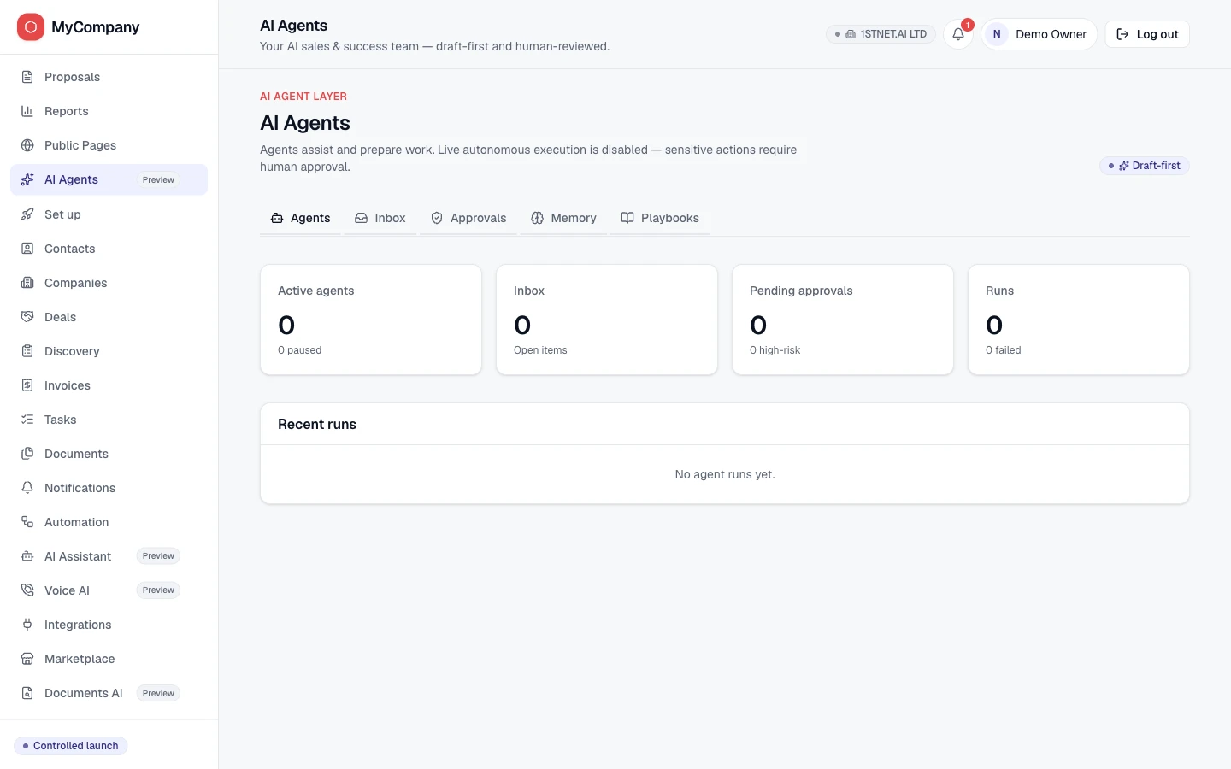1231x769 pixels.
Task: Click the Contacts sidebar icon
Action: tap(27, 249)
